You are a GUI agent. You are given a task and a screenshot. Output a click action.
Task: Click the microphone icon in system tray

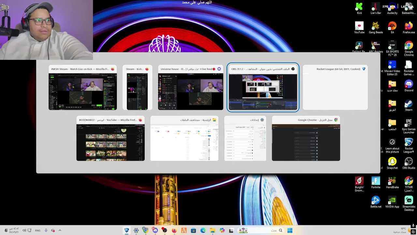tap(46, 230)
